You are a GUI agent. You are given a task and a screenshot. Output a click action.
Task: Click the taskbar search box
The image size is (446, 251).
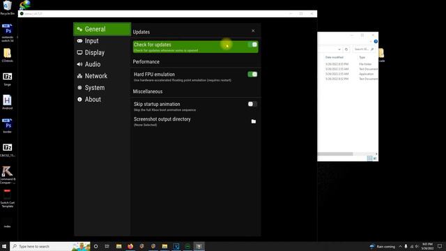[x=50, y=246]
